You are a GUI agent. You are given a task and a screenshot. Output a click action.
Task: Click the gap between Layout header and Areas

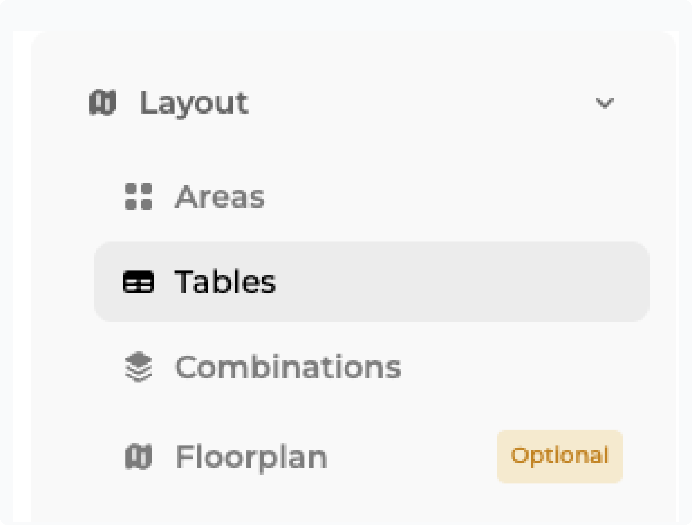coord(349,149)
